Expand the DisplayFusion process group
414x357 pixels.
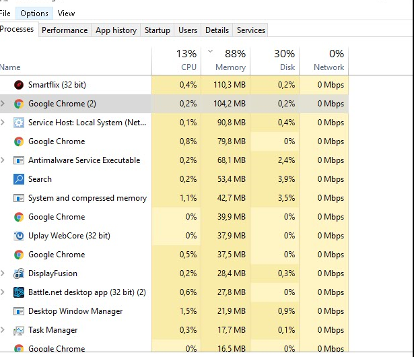3,273
